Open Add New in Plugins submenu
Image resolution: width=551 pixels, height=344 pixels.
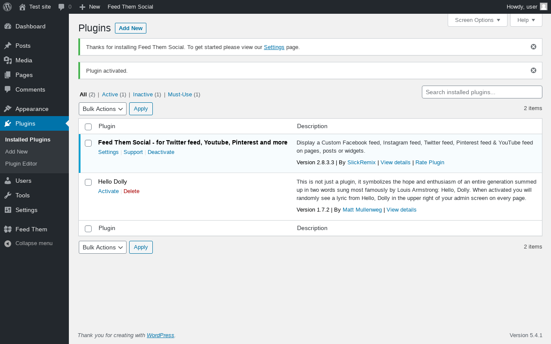pos(16,152)
